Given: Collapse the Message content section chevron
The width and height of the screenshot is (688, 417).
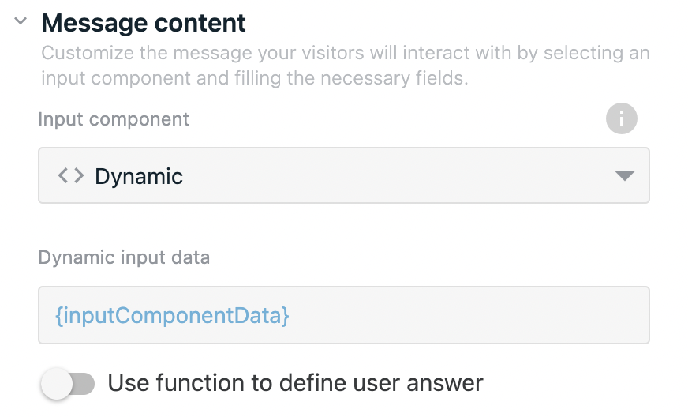Looking at the screenshot, I should point(21,21).
